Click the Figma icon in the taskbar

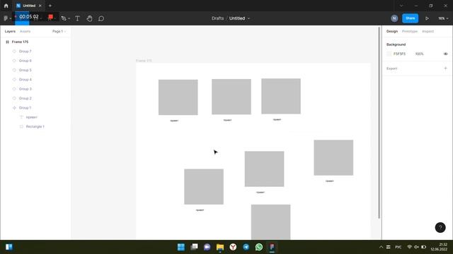(272, 247)
